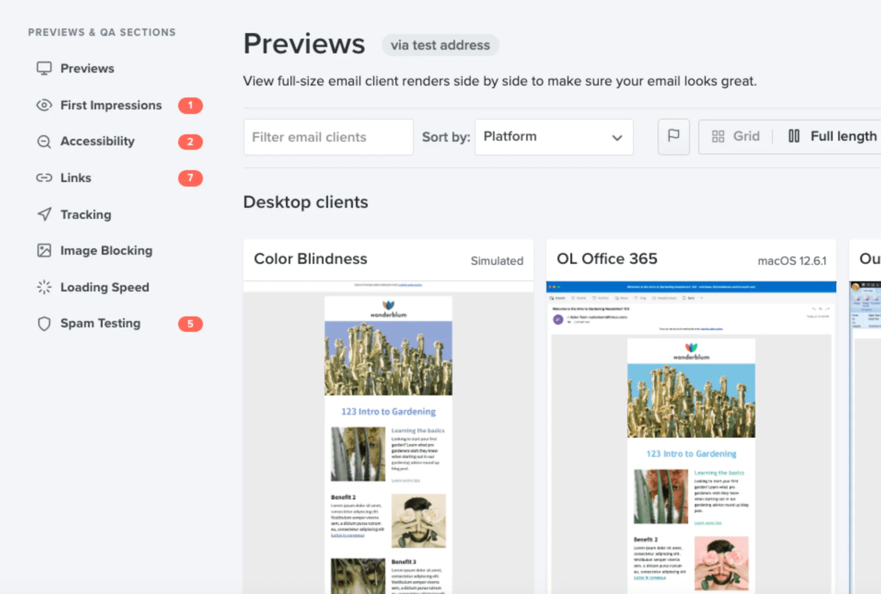Click the OL Office 365 card title
The height and width of the screenshot is (594, 881).
coord(607,259)
